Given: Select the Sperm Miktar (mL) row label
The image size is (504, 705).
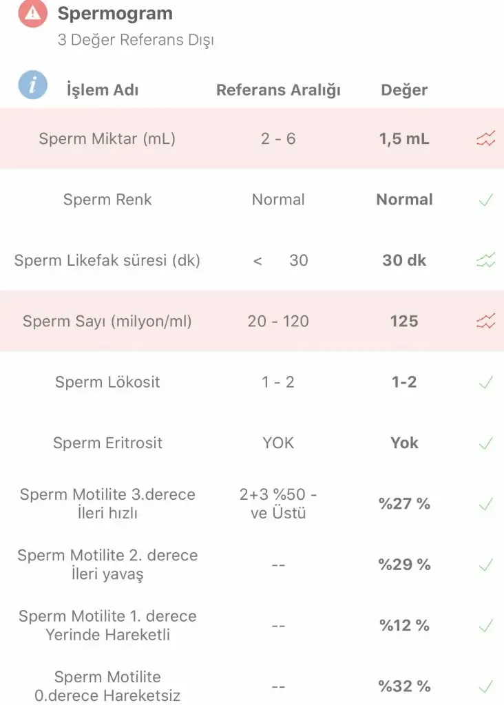Looking at the screenshot, I should click(x=107, y=139).
